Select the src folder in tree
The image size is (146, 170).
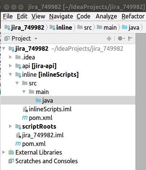click(68, 83)
